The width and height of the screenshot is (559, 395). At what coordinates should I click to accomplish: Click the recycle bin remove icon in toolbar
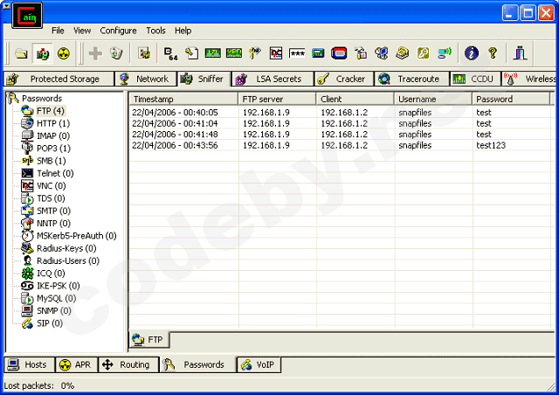pos(116,53)
